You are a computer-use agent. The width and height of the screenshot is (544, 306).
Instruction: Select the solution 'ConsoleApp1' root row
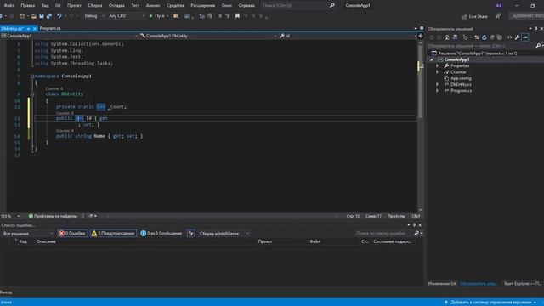point(478,53)
